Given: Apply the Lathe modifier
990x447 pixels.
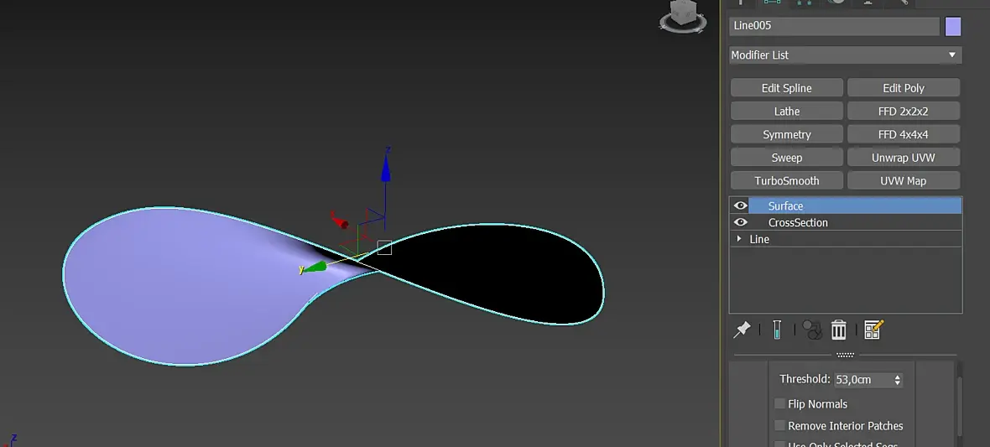Looking at the screenshot, I should (787, 111).
